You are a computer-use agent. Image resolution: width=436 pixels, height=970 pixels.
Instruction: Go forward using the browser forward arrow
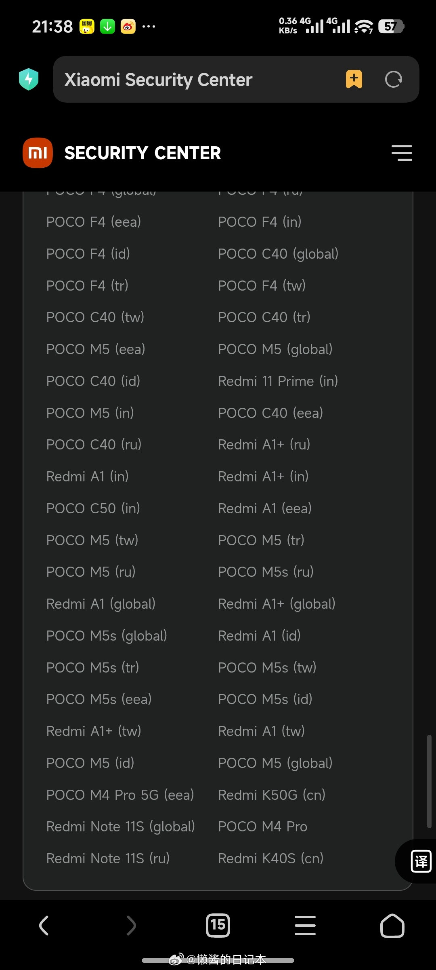pyautogui.click(x=131, y=925)
